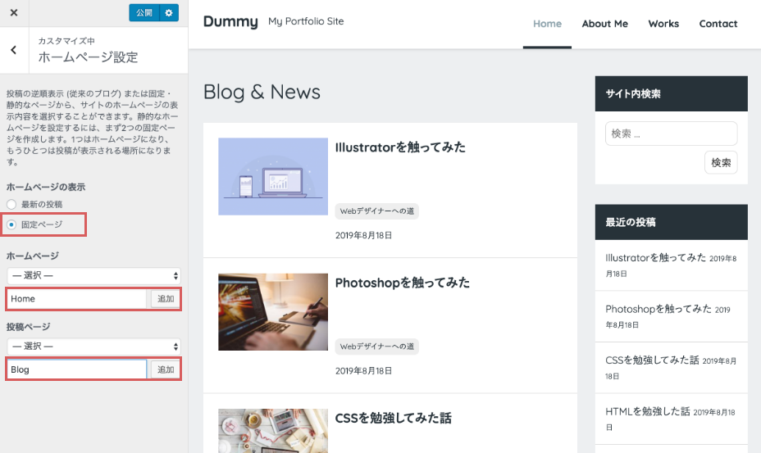Go back using the left chevron arrow
Image resolution: width=761 pixels, height=453 pixels.
point(14,50)
